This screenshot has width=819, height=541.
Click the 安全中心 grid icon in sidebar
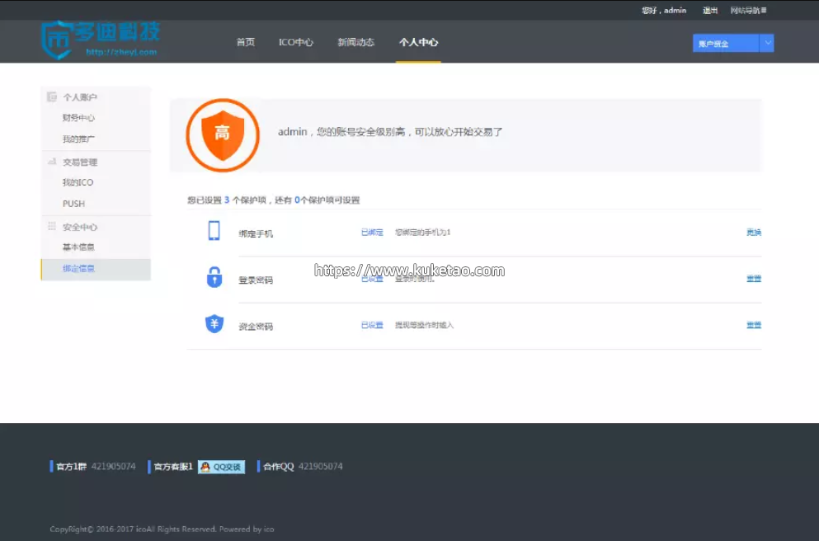52,227
